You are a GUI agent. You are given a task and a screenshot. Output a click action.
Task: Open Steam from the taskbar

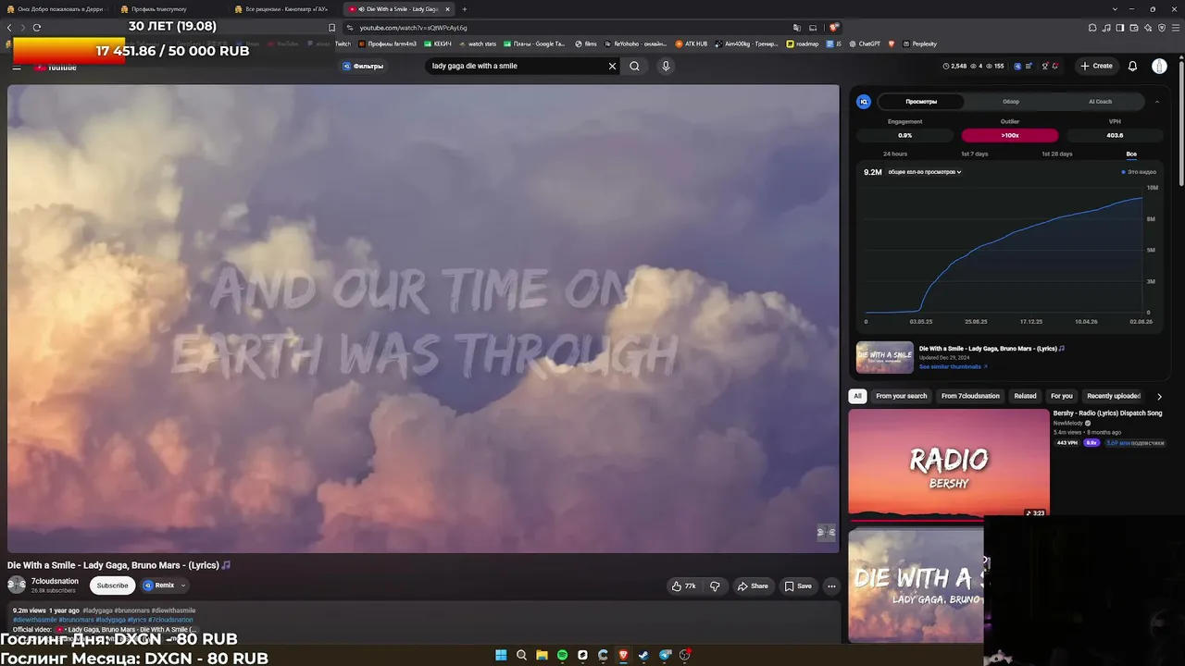tap(643, 655)
